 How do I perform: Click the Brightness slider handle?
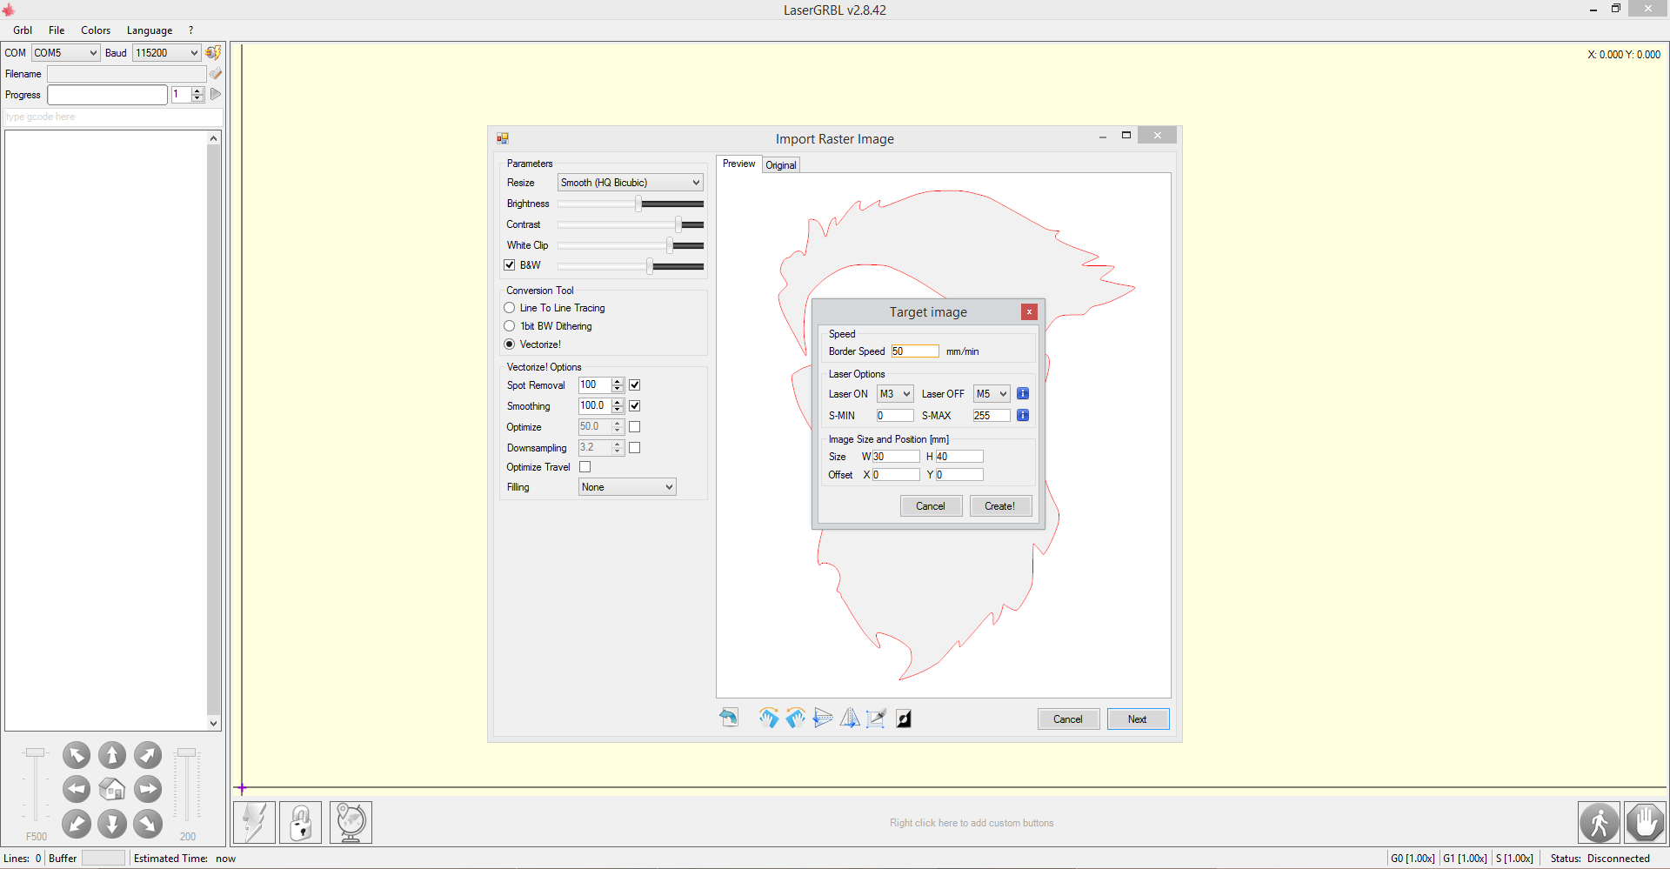(x=638, y=204)
